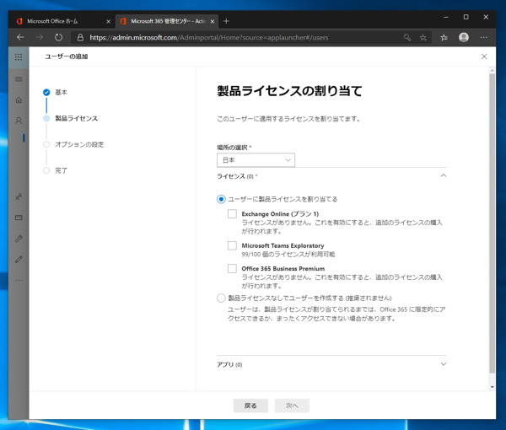Screen dimensions: 506x430
Task: Click the scrollbar down arrow
Action: [x=493, y=387]
